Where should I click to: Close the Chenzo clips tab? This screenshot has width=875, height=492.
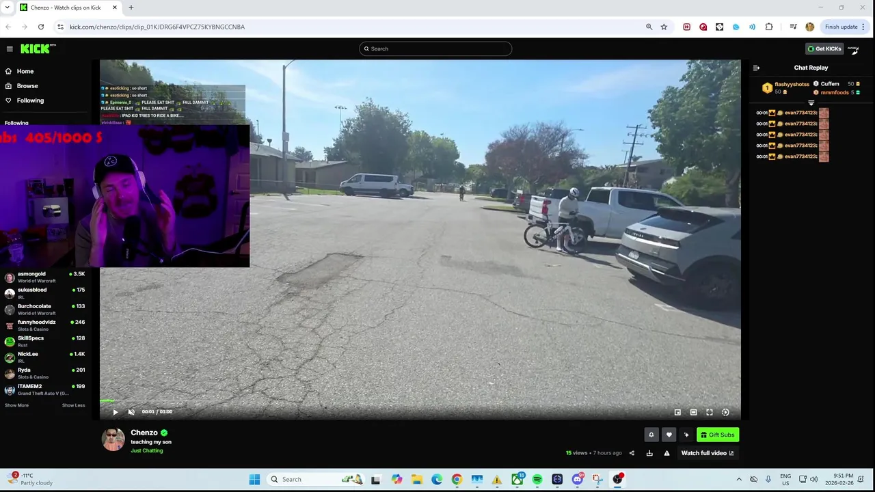pyautogui.click(x=115, y=8)
